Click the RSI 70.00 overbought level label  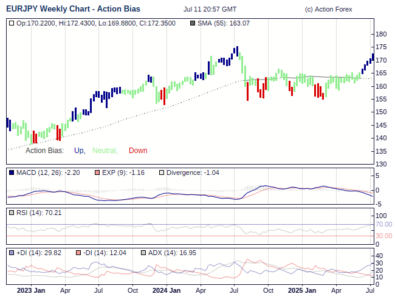(383, 224)
